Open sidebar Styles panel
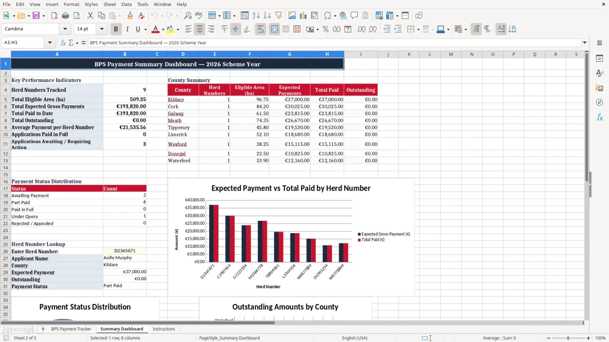 599,73
